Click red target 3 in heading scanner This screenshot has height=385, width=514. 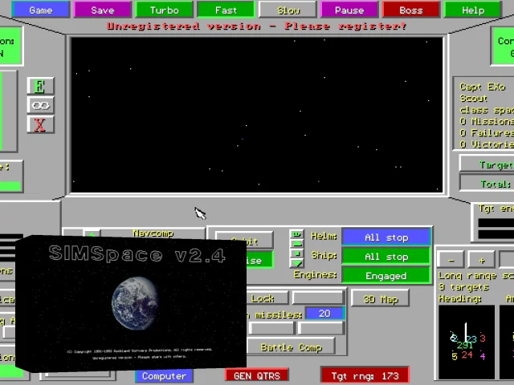(x=483, y=338)
